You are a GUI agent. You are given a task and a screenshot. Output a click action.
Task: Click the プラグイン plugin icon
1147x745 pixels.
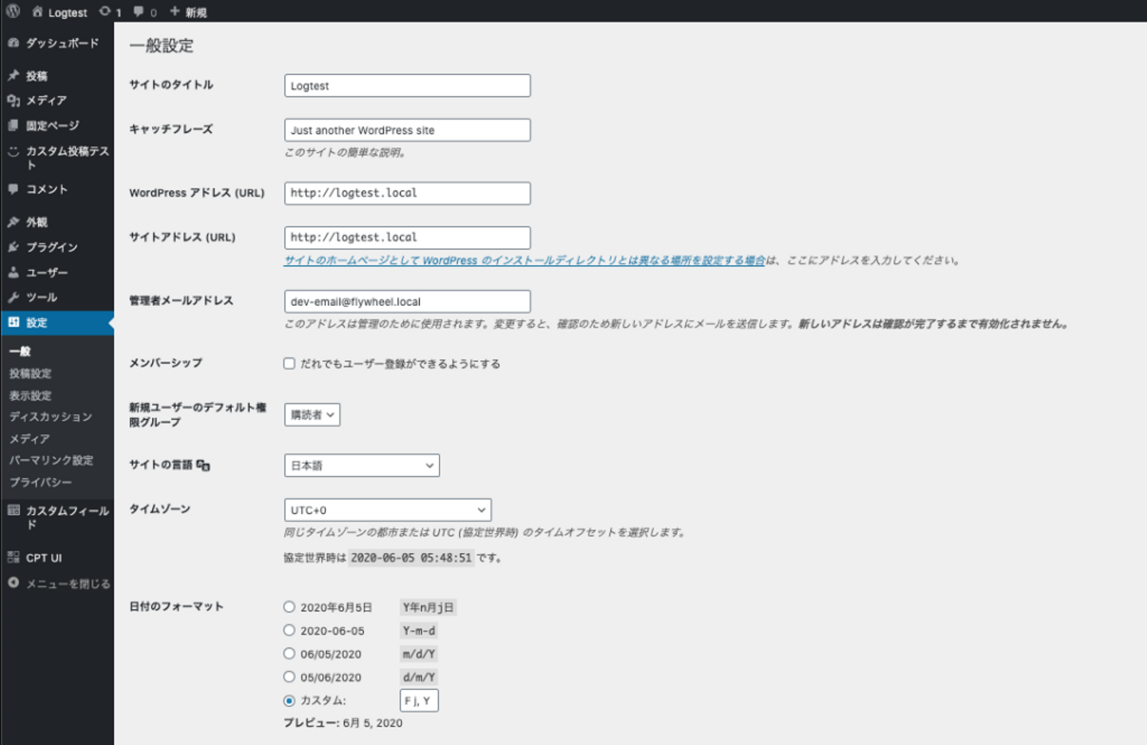pos(14,247)
